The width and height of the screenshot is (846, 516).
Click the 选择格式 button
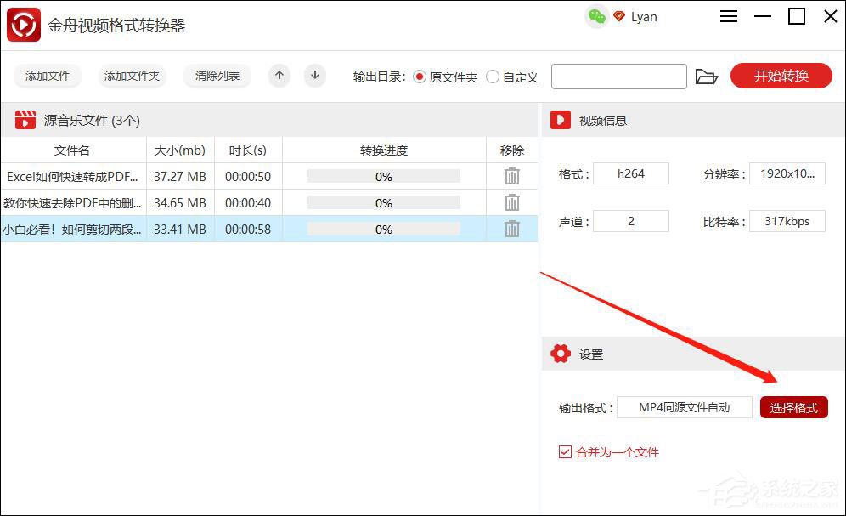(x=793, y=406)
